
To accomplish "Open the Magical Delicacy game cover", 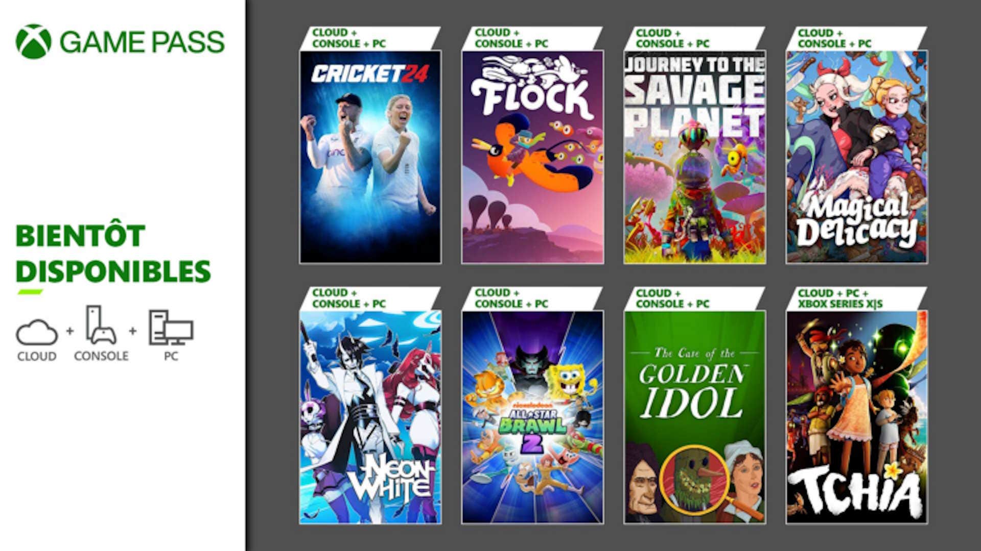I will tap(857, 157).
